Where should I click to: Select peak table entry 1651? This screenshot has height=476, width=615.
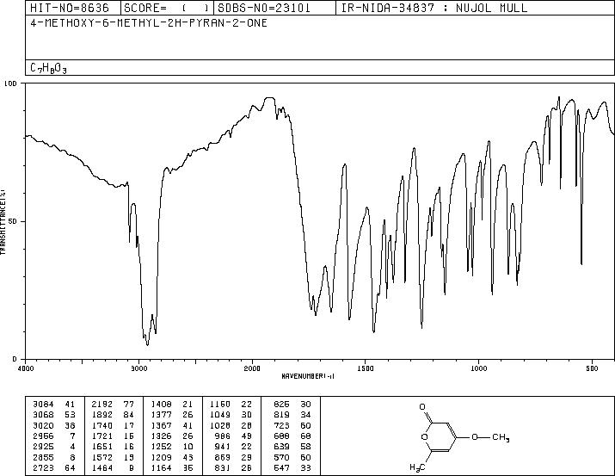click(x=102, y=447)
